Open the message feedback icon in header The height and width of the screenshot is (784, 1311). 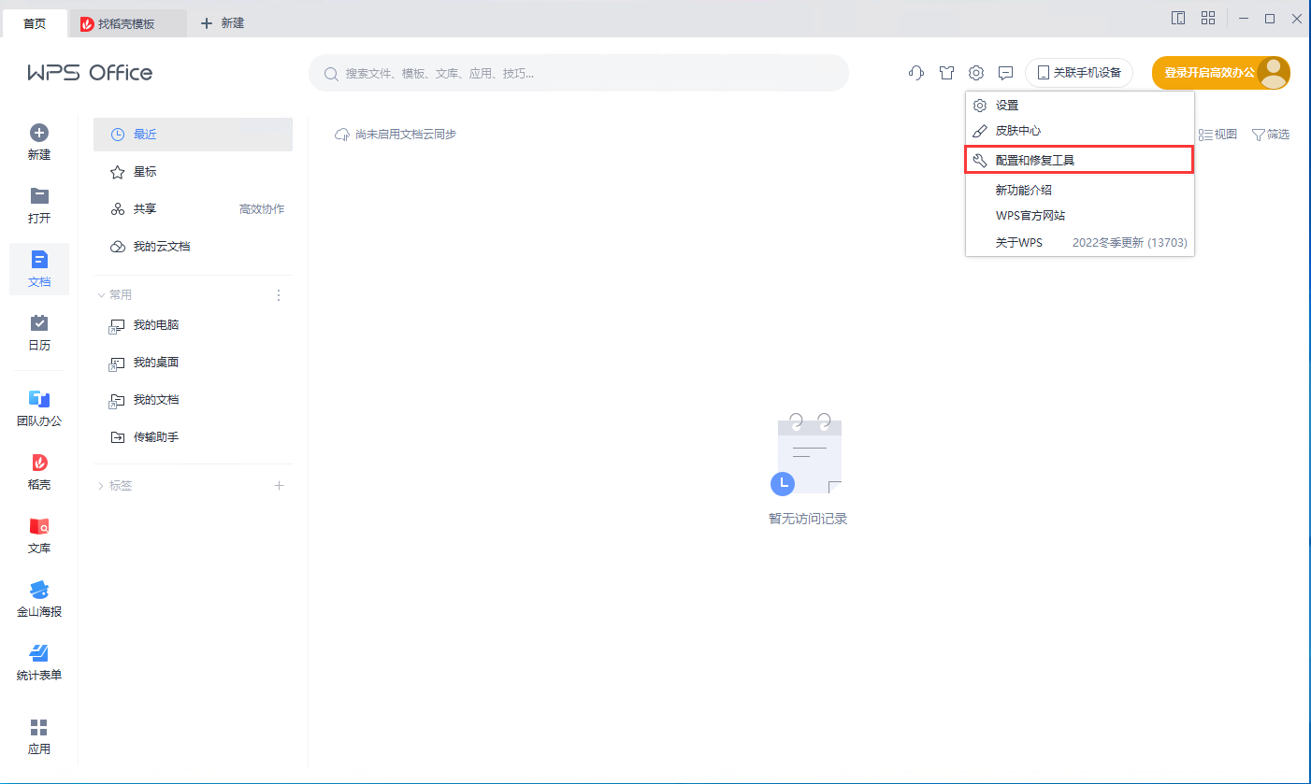tap(1006, 73)
